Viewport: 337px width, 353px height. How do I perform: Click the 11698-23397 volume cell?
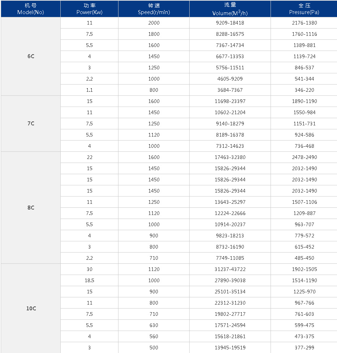230,101
